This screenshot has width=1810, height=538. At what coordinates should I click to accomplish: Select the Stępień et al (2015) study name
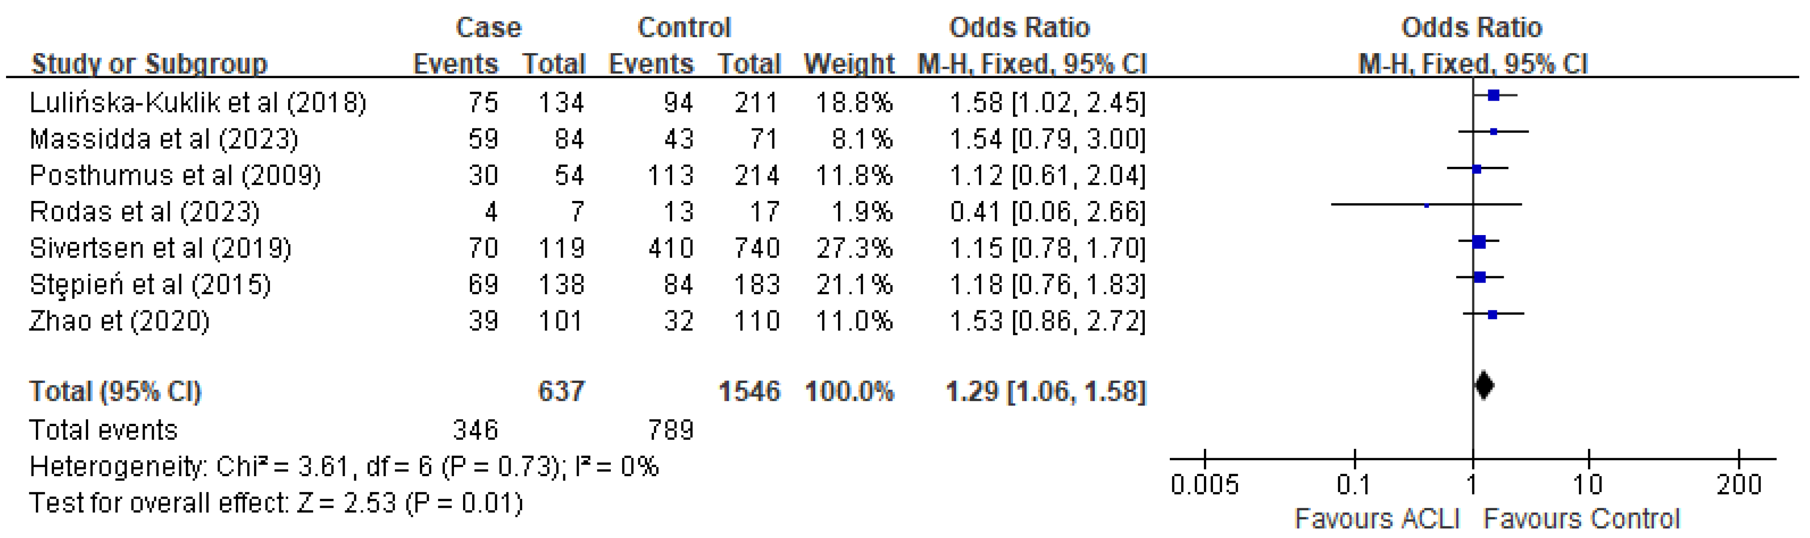coord(149,285)
